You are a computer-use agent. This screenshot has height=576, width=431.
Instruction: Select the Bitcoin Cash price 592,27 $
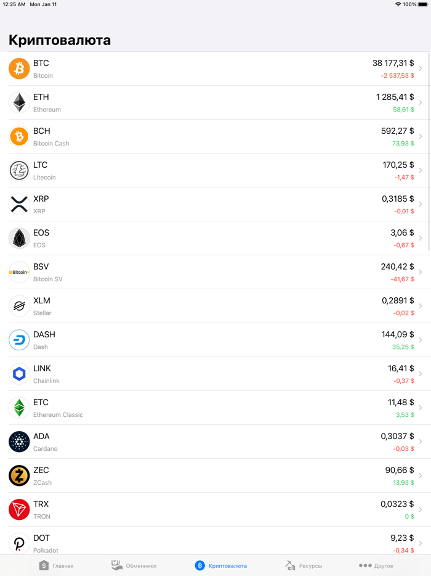tap(397, 131)
